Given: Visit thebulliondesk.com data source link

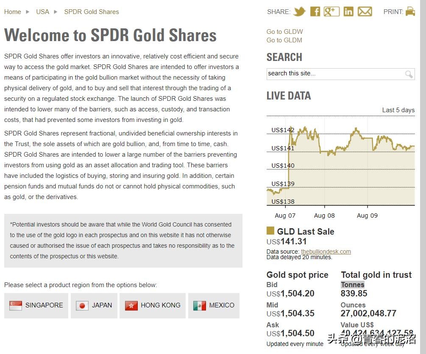Looking at the screenshot, I should [x=326, y=252].
